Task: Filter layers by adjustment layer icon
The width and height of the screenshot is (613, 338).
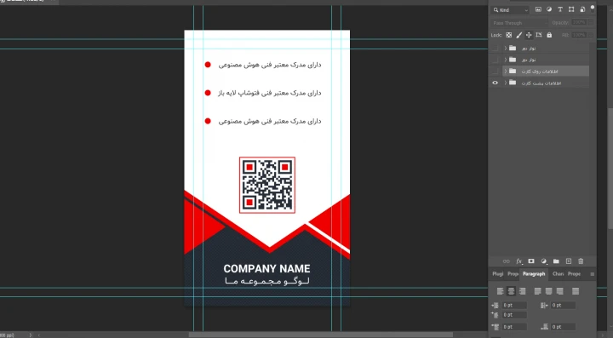Action: 549,9
